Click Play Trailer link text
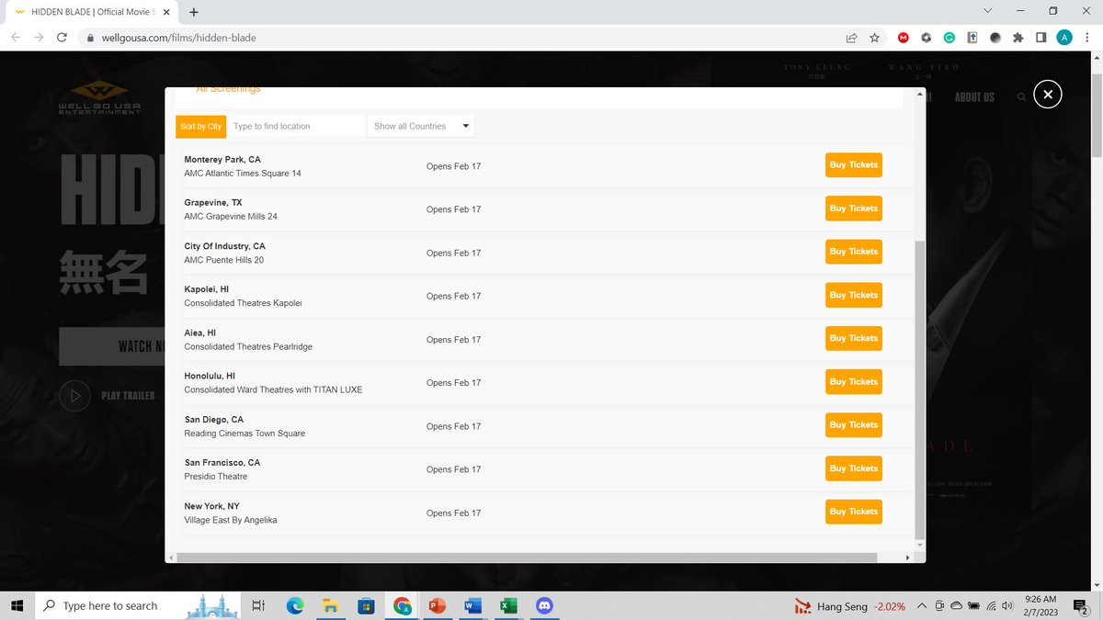The width and height of the screenshot is (1103, 620). tap(128, 396)
